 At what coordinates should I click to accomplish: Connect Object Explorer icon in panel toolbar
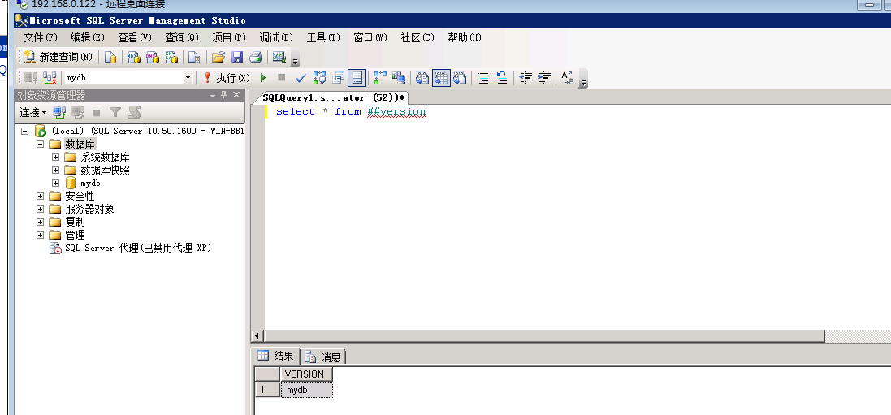pos(59,113)
